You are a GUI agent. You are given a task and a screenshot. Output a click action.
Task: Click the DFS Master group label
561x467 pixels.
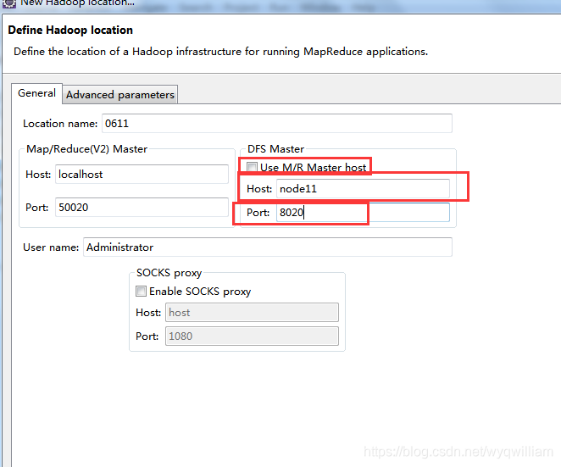(276, 149)
